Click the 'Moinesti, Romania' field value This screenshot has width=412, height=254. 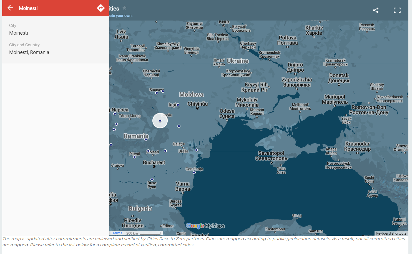29,52
